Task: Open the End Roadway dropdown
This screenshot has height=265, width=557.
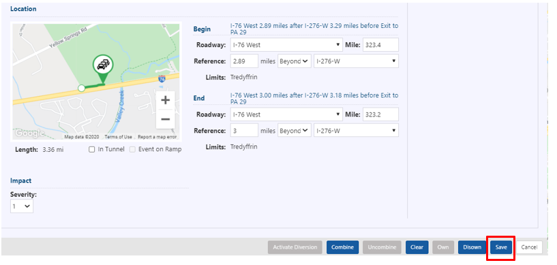Action: [x=286, y=114]
